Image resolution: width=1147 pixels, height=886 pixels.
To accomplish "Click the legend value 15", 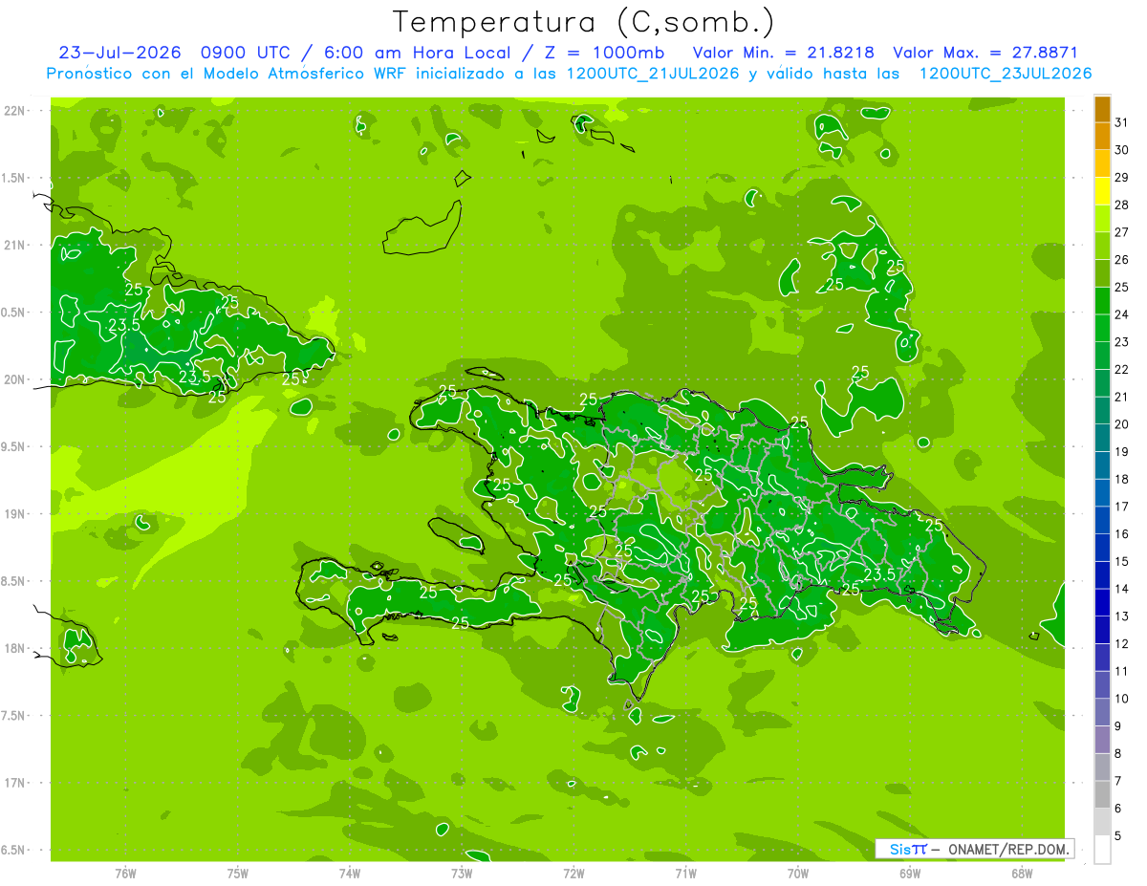I will pos(1121,561).
